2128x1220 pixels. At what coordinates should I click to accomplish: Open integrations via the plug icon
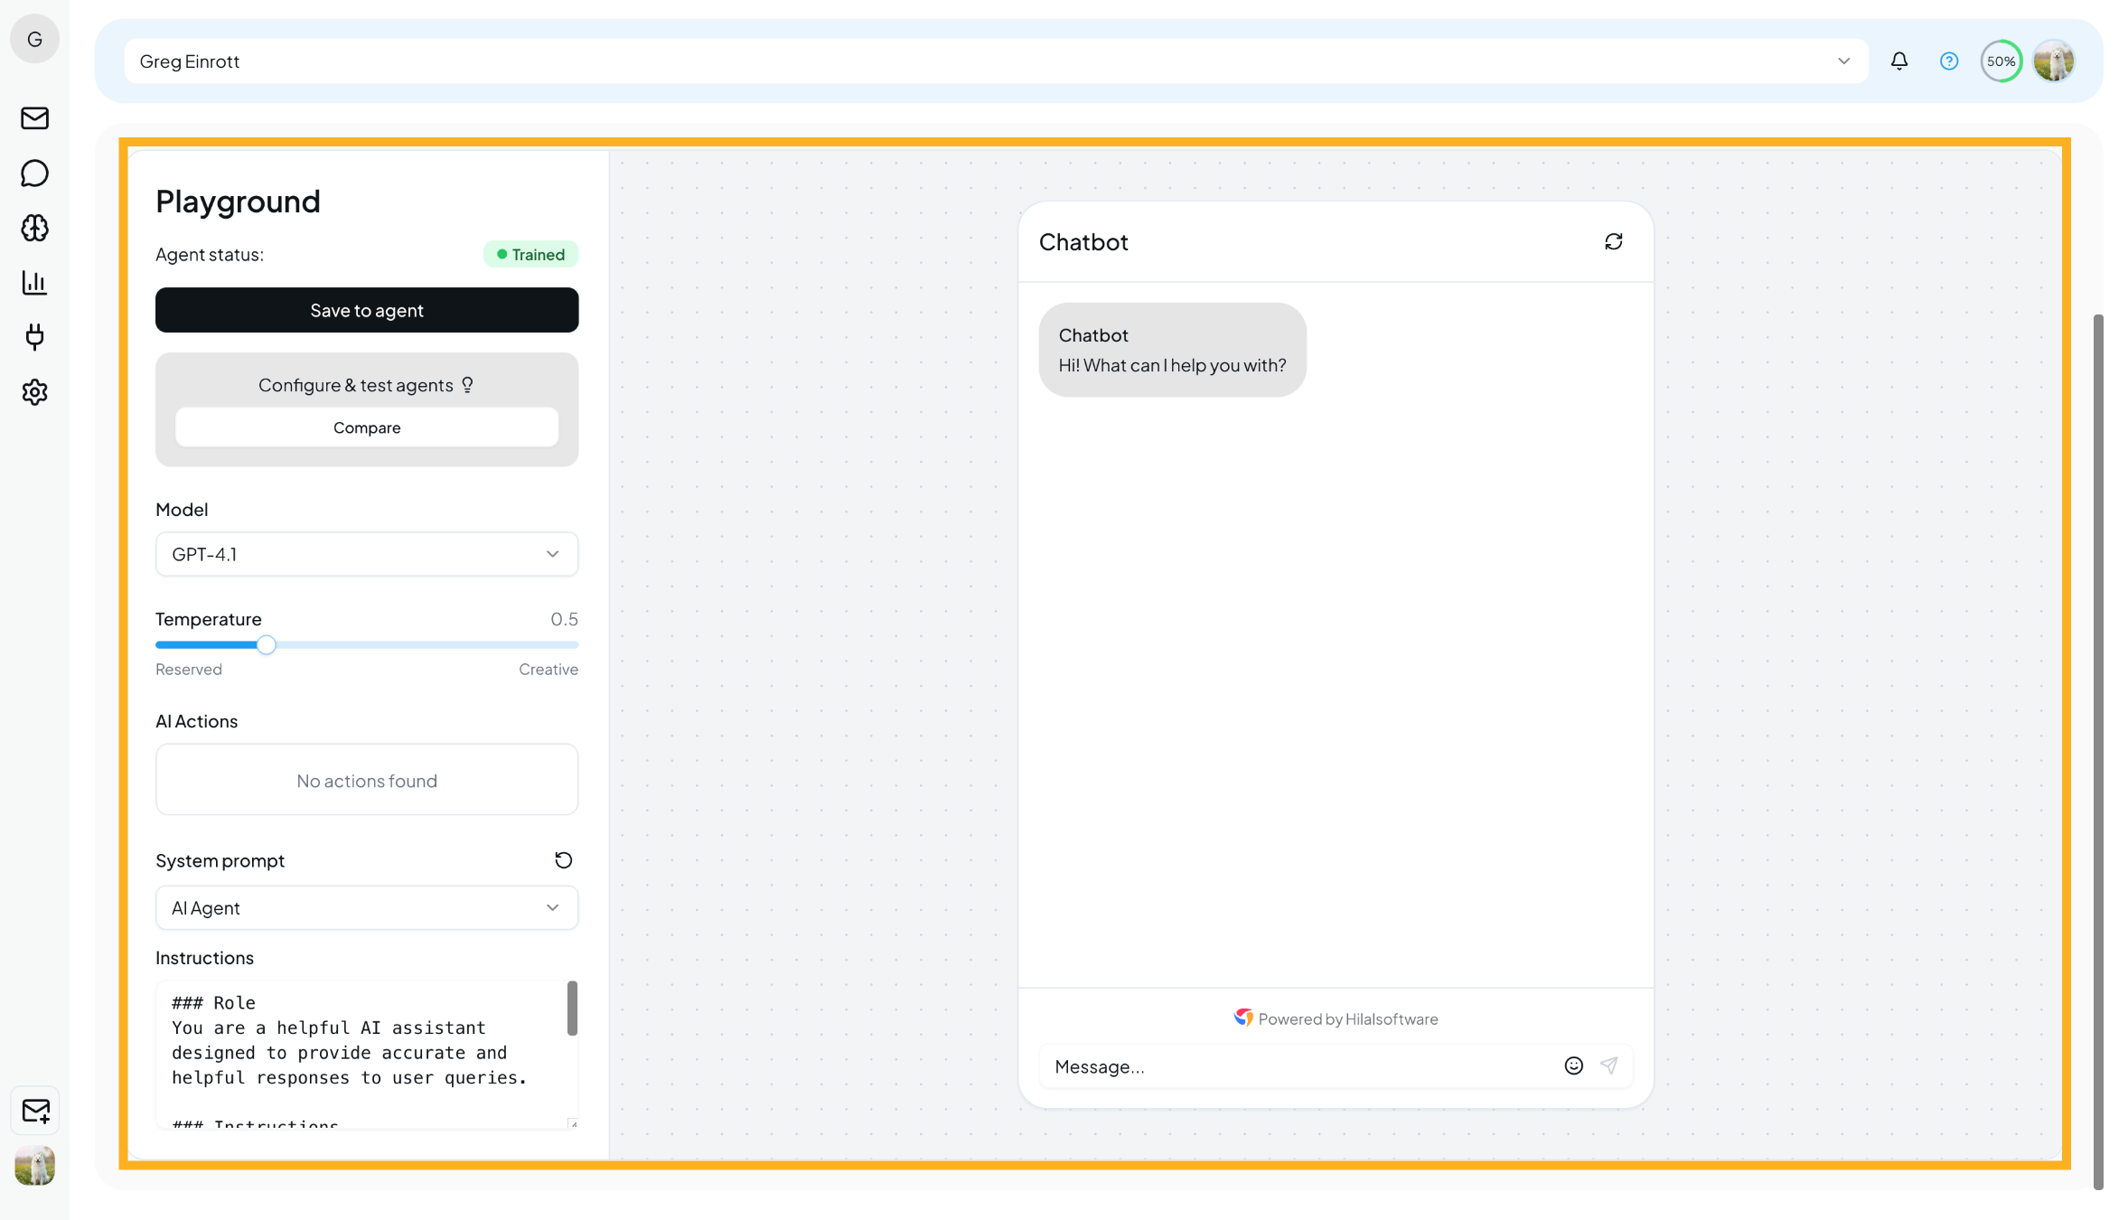(34, 337)
